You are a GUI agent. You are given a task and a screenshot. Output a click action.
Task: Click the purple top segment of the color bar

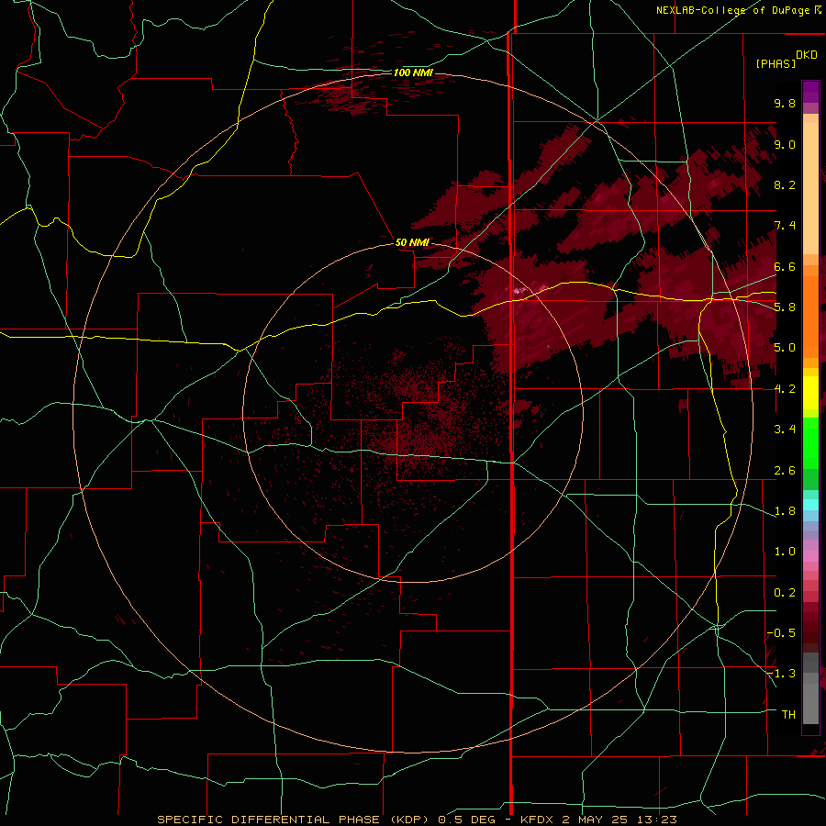[x=810, y=92]
